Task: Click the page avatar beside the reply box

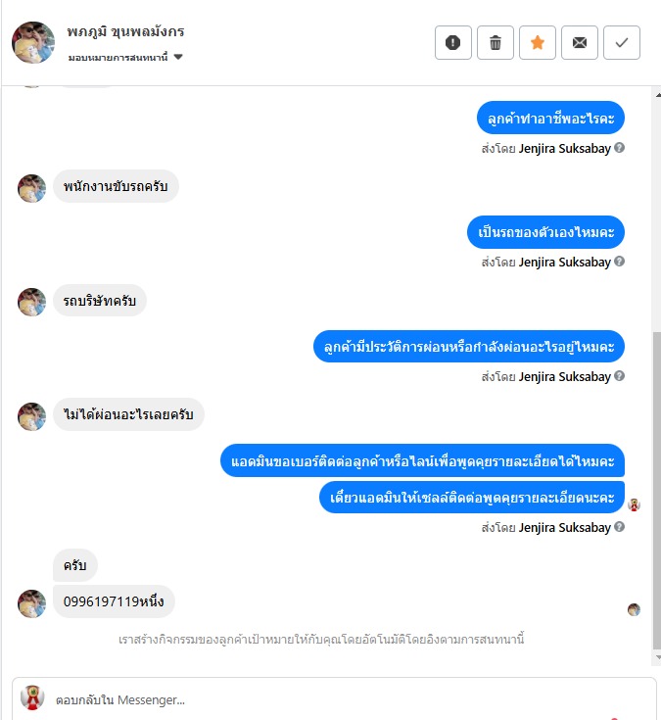Action: [32, 697]
